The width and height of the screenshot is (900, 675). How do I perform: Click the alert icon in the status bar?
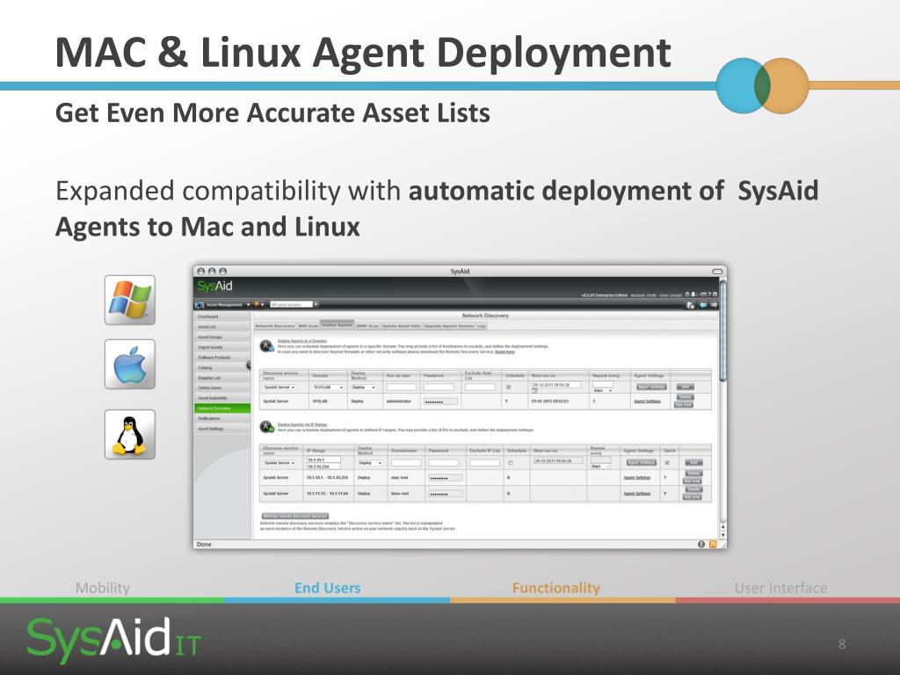pyautogui.click(x=700, y=544)
